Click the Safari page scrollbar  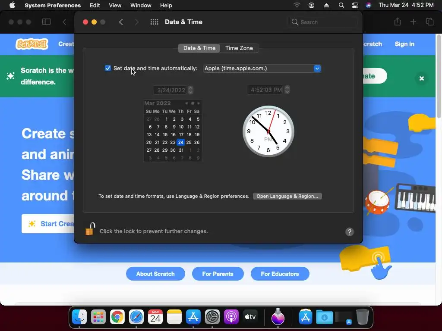coord(439,76)
